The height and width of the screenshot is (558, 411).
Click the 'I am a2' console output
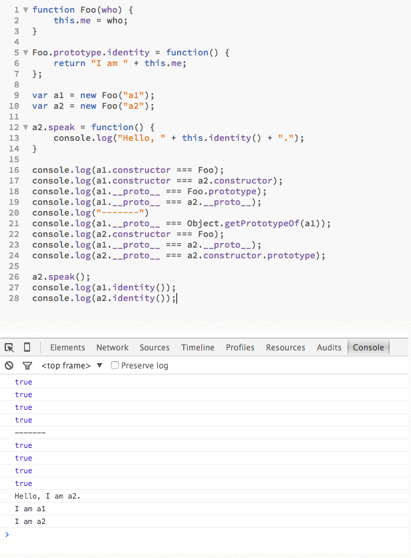click(x=30, y=521)
